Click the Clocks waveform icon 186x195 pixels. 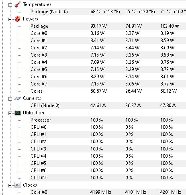18,185
